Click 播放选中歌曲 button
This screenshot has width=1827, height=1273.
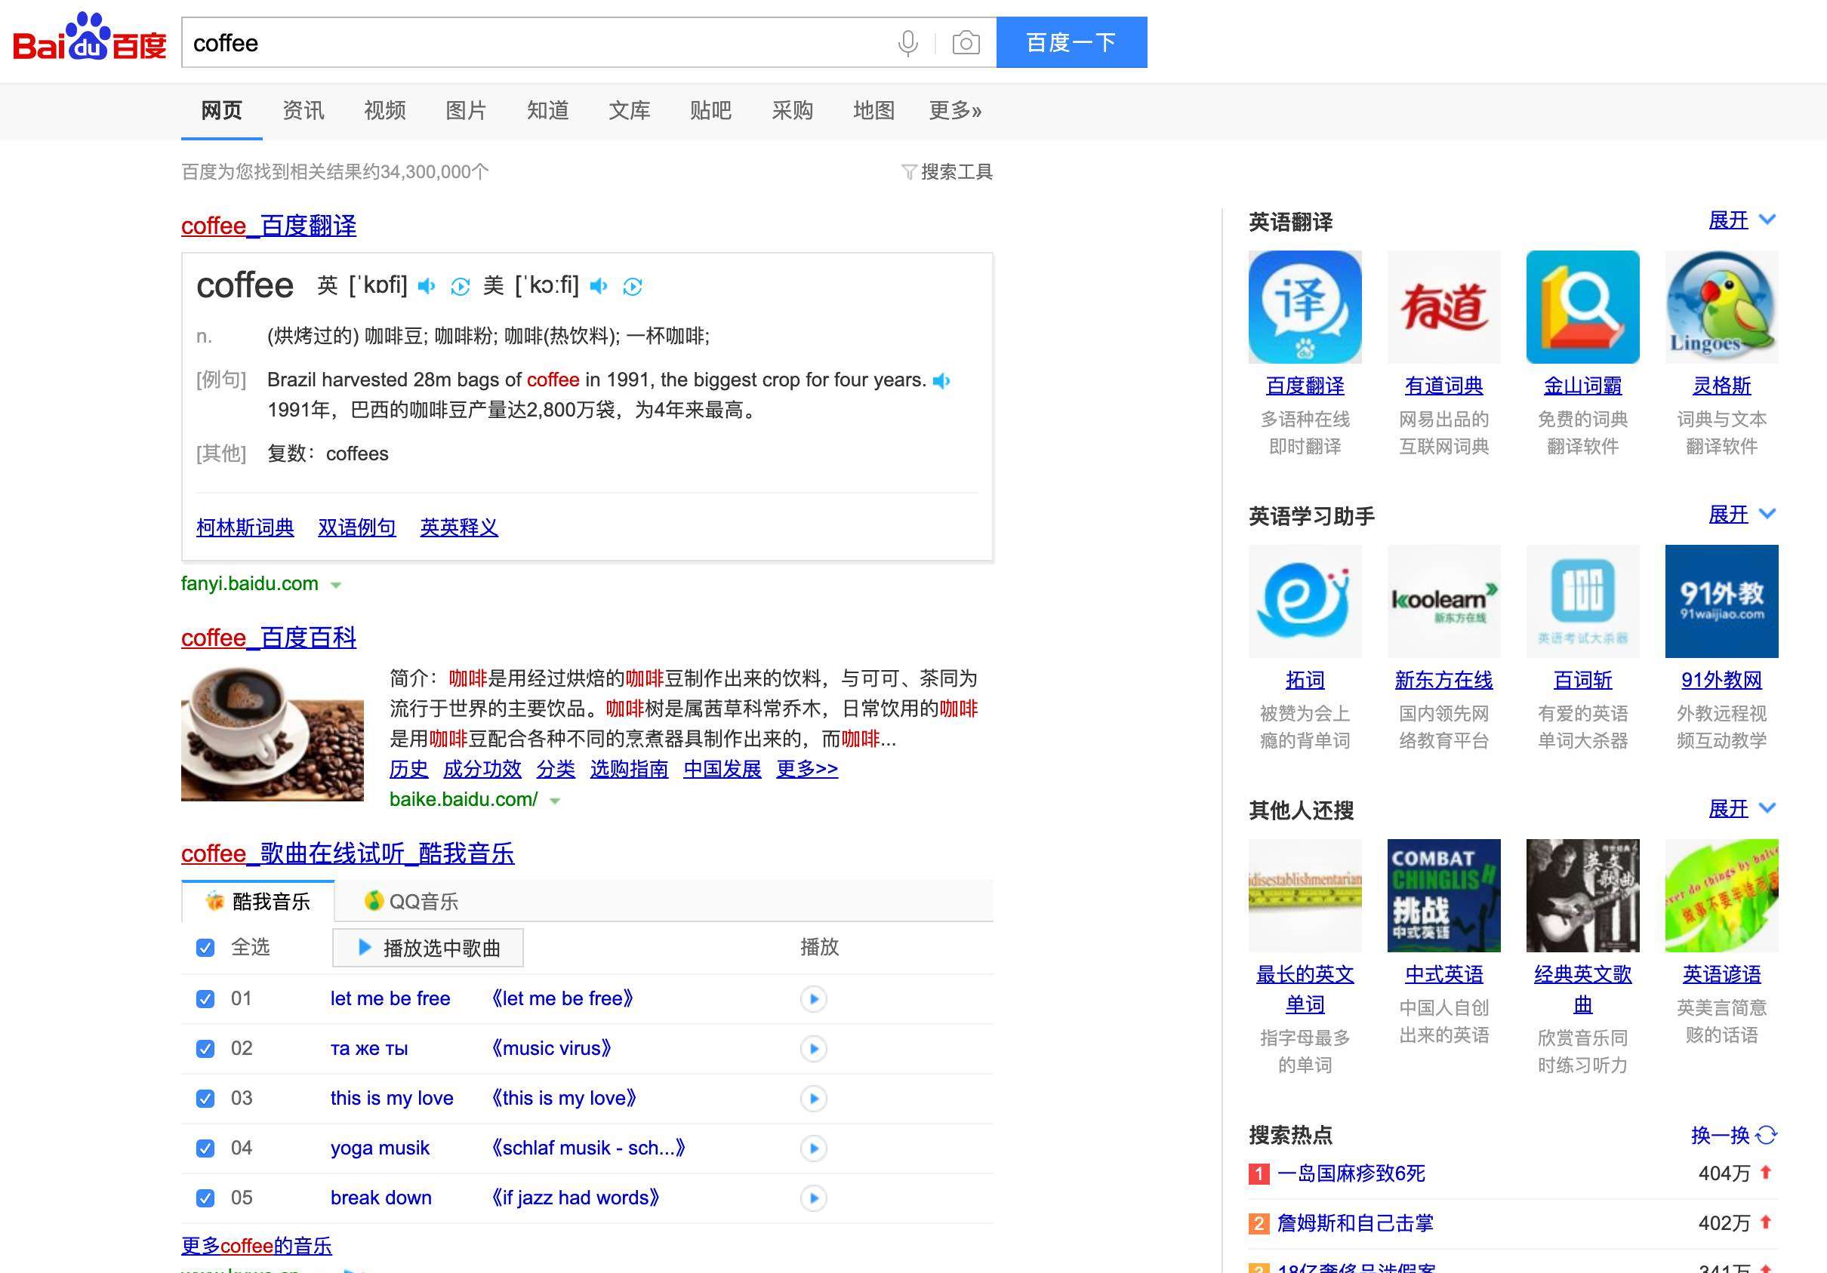click(428, 948)
